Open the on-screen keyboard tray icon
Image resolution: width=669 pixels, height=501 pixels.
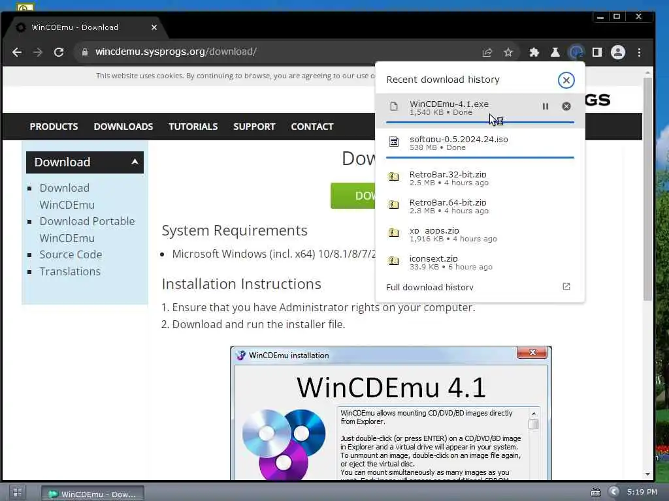pos(596,493)
